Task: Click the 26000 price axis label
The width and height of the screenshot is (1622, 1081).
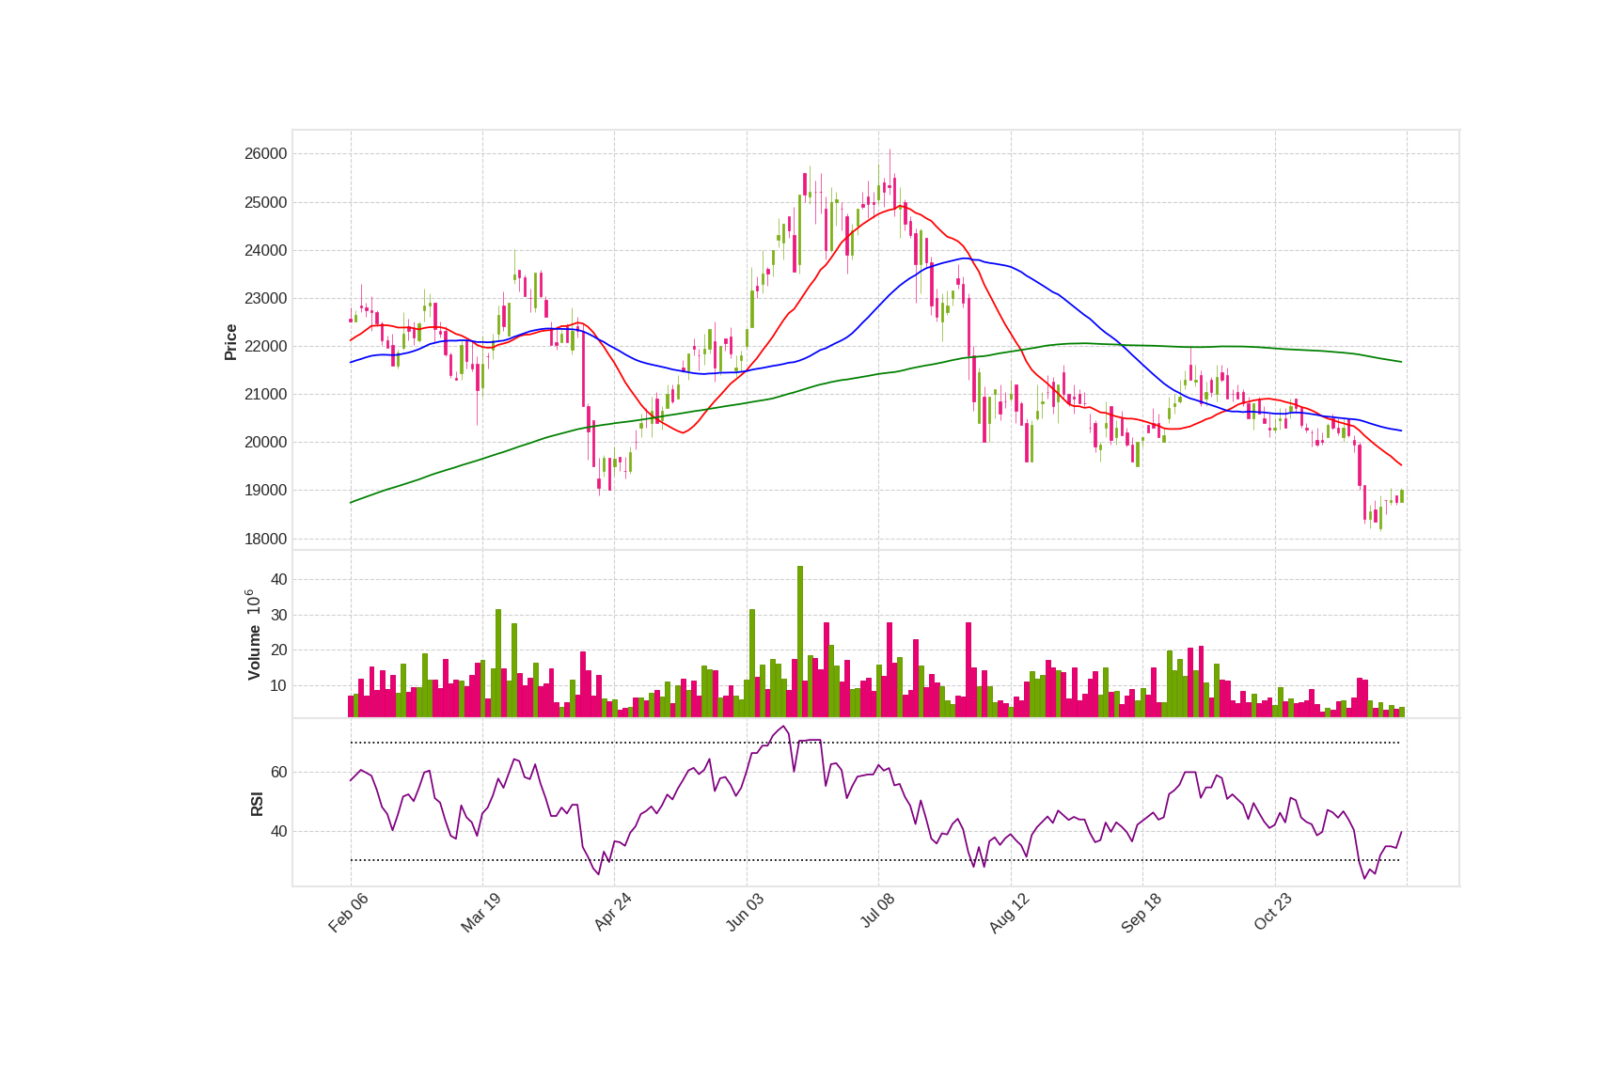Action: 265,154
